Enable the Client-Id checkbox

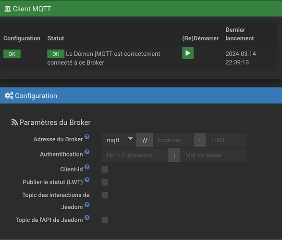105,169
